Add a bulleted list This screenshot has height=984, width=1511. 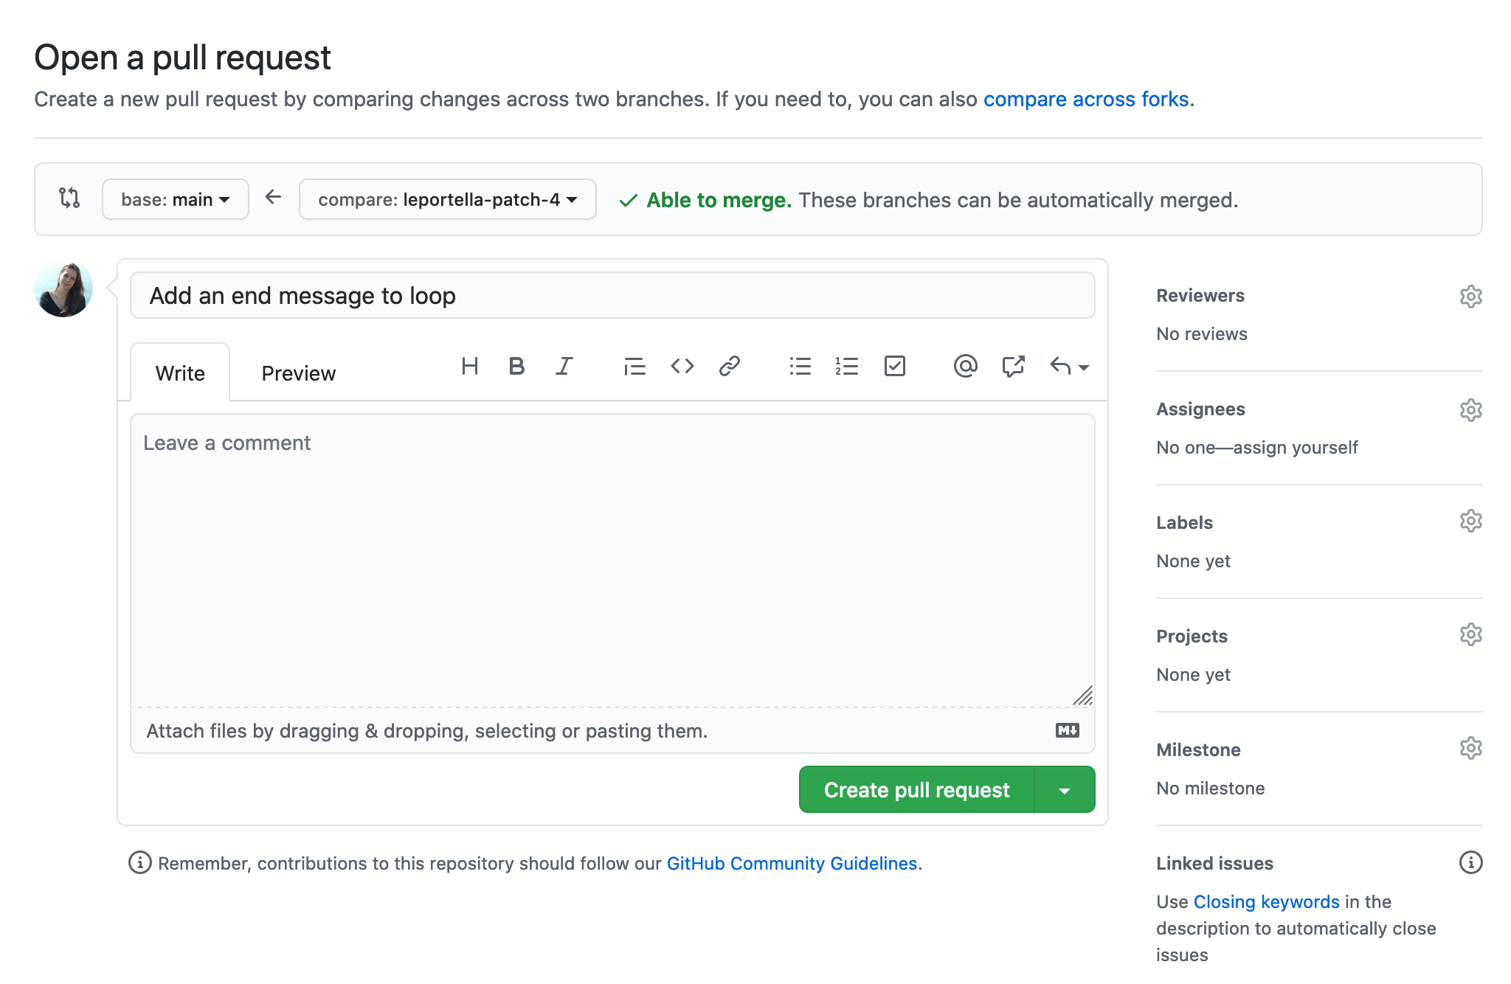[x=800, y=366]
